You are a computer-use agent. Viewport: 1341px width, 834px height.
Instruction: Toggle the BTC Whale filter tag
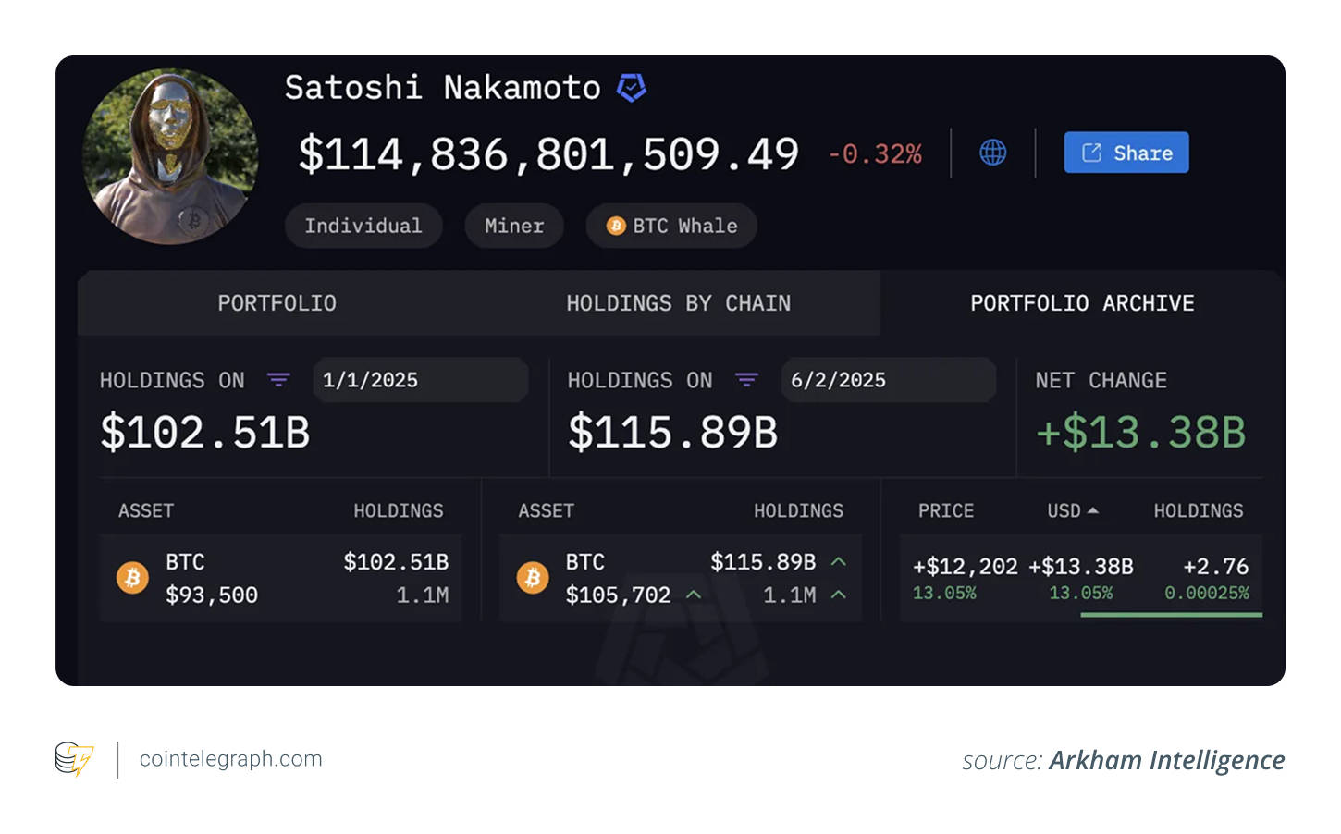670,225
